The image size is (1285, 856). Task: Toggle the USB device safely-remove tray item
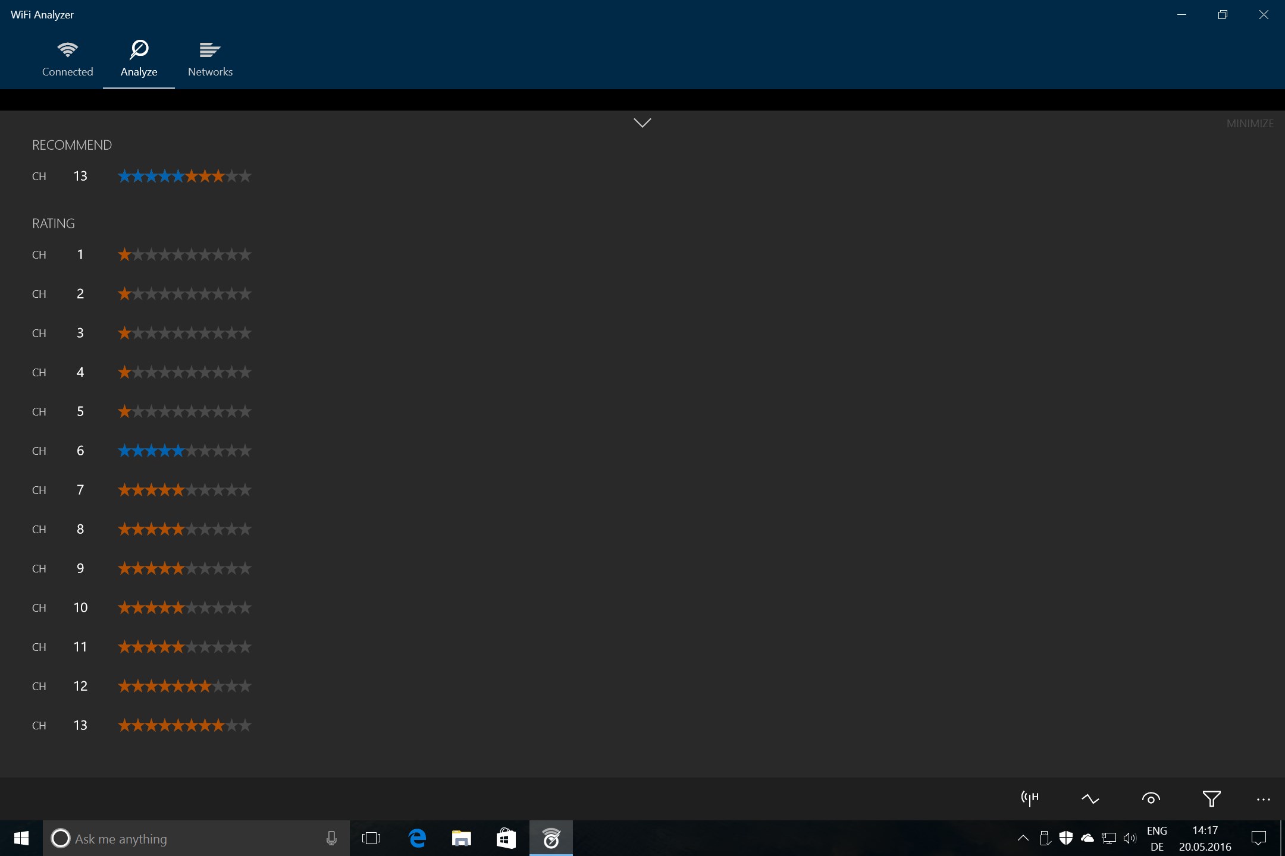(x=1045, y=838)
